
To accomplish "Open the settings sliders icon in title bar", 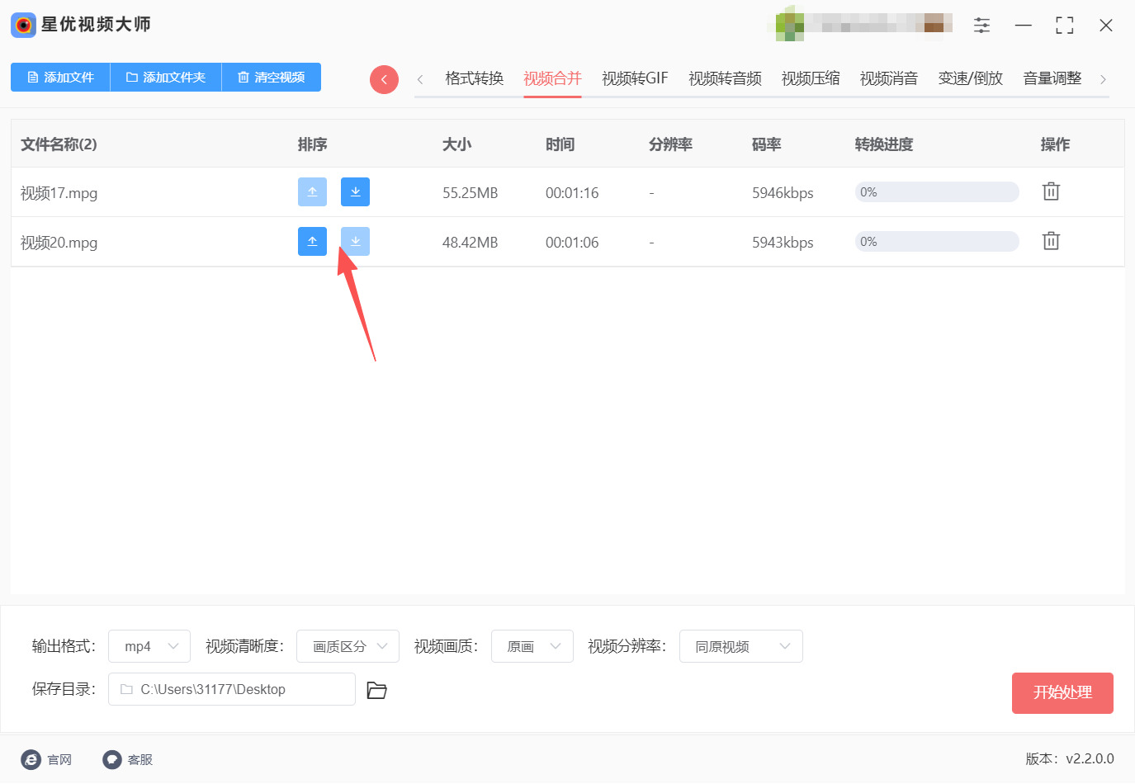I will point(981,26).
